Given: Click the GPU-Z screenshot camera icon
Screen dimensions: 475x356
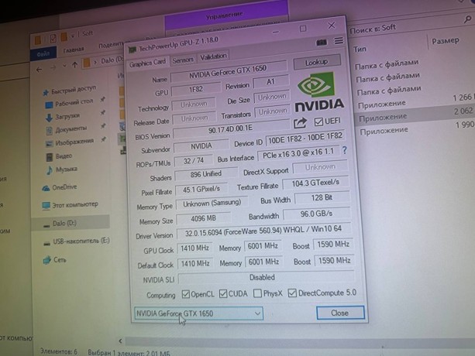Looking at the screenshot, I should click(322, 43).
